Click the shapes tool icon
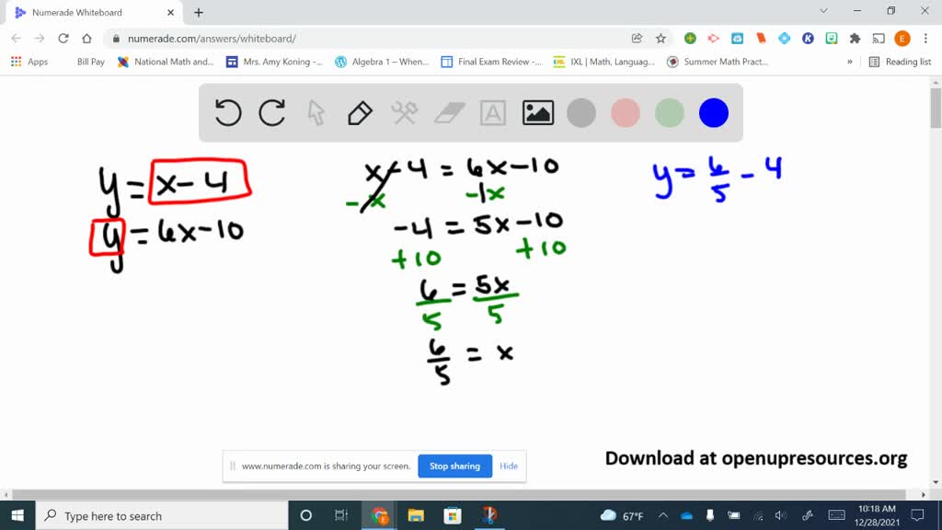 click(404, 112)
